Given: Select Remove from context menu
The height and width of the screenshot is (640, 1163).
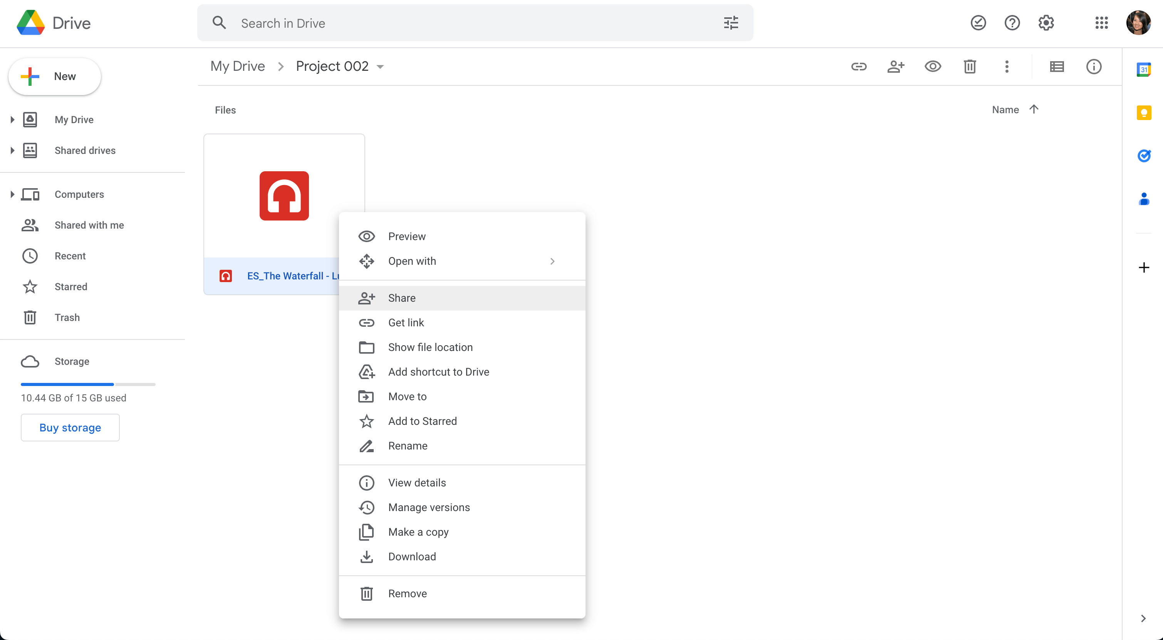Looking at the screenshot, I should point(408,593).
